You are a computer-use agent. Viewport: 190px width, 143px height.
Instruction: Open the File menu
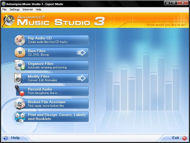(5, 9)
